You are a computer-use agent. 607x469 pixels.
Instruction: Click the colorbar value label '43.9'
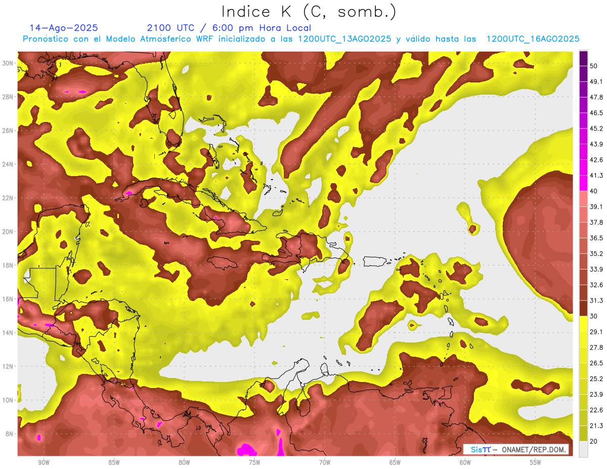tap(596, 144)
